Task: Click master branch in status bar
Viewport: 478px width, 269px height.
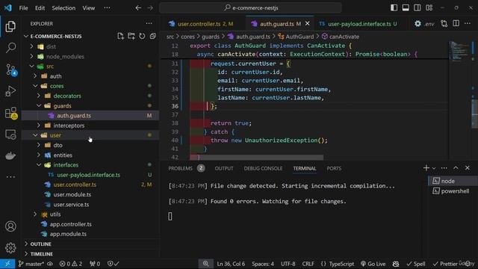Action: [31, 264]
